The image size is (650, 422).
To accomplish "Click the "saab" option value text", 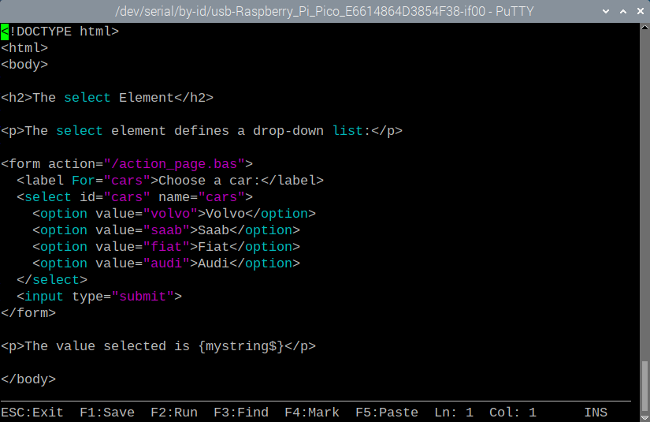I will tap(166, 230).
